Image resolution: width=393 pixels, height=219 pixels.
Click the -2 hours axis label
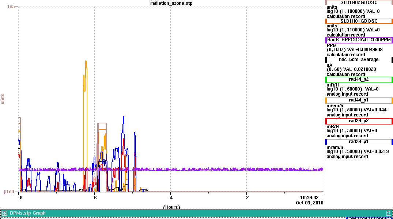pos(247,198)
